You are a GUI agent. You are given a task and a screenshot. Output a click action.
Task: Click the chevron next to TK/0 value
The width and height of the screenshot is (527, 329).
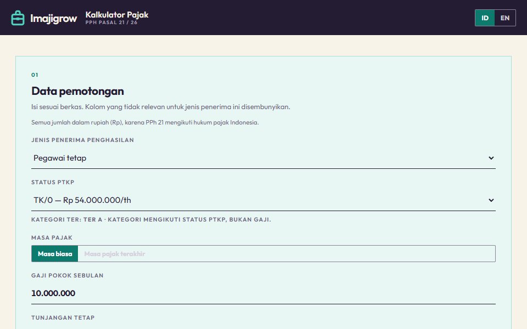[491, 201]
